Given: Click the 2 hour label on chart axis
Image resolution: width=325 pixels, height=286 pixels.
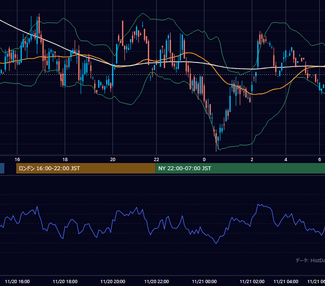Looking at the screenshot, I should point(252,160).
